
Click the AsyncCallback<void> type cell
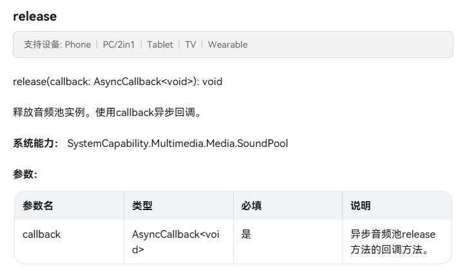[175, 241]
